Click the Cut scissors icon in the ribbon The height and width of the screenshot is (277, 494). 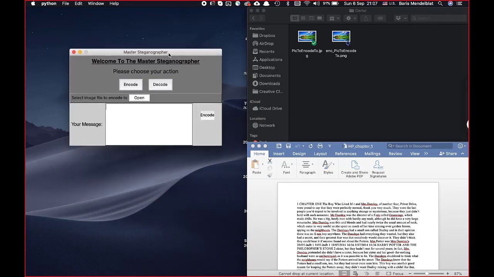pos(270,161)
